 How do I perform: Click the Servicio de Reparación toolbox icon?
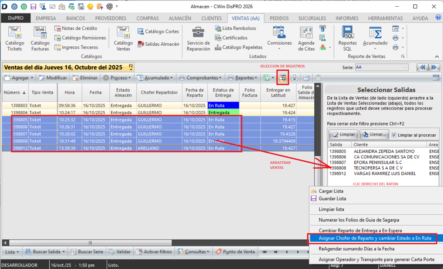pyautogui.click(x=198, y=33)
